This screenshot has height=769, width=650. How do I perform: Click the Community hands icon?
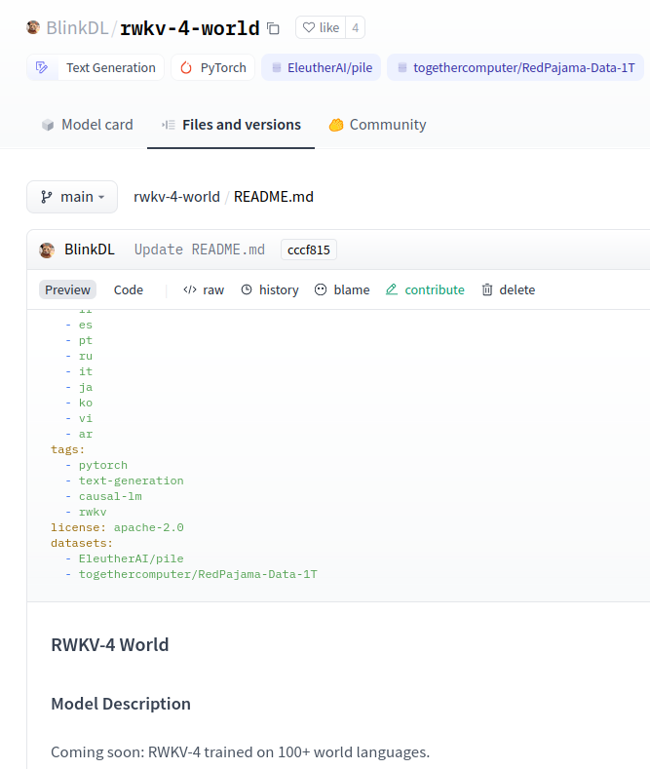(336, 125)
